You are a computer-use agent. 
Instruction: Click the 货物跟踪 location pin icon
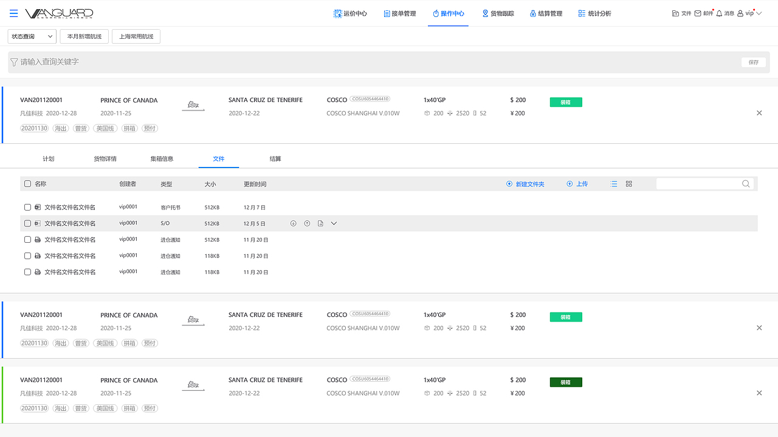485,13
